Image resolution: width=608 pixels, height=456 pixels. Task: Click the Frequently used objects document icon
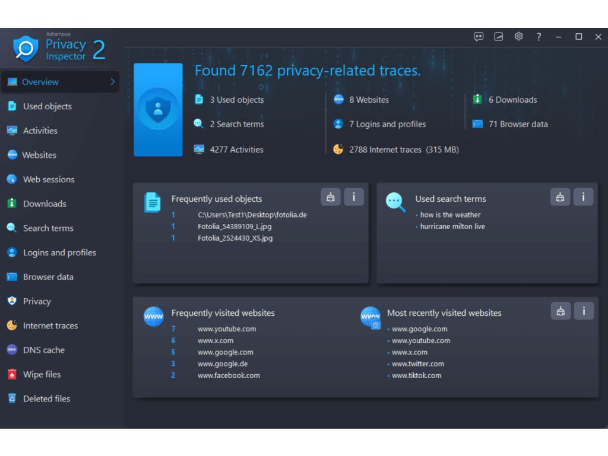[x=153, y=202]
